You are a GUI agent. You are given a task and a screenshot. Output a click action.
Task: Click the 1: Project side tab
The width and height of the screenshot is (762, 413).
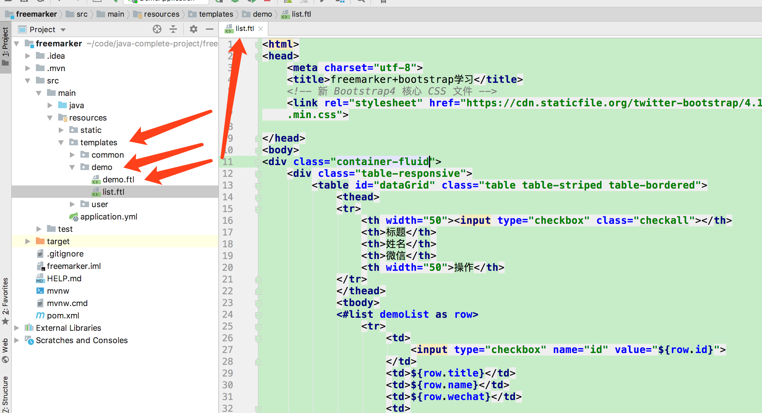click(5, 46)
